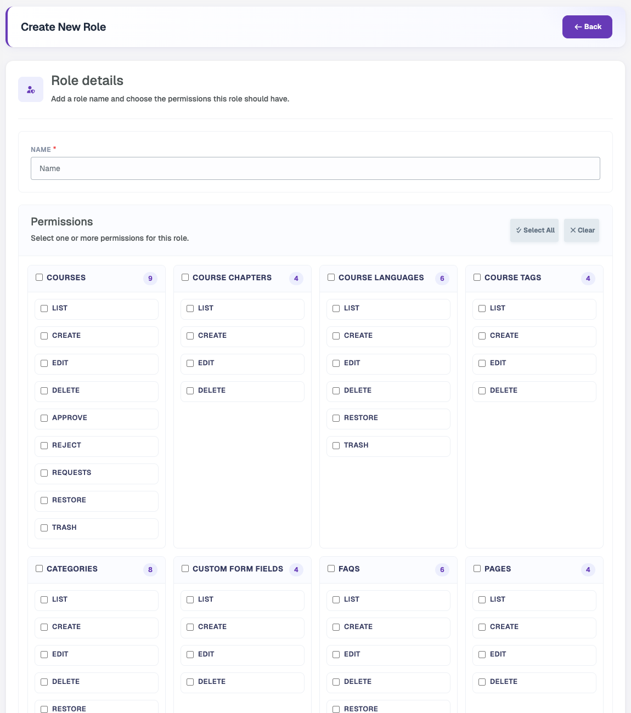Click the Role details user icon
Screen dimensions: 631x713
point(31,89)
